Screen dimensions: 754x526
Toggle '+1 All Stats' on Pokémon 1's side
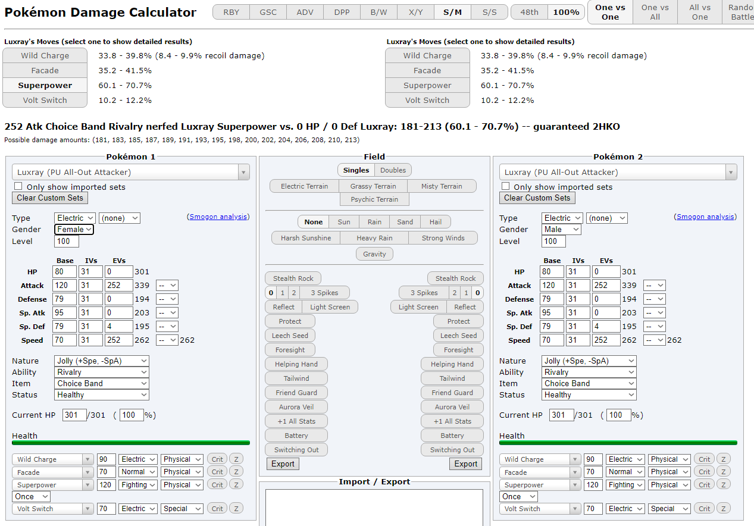[296, 421]
